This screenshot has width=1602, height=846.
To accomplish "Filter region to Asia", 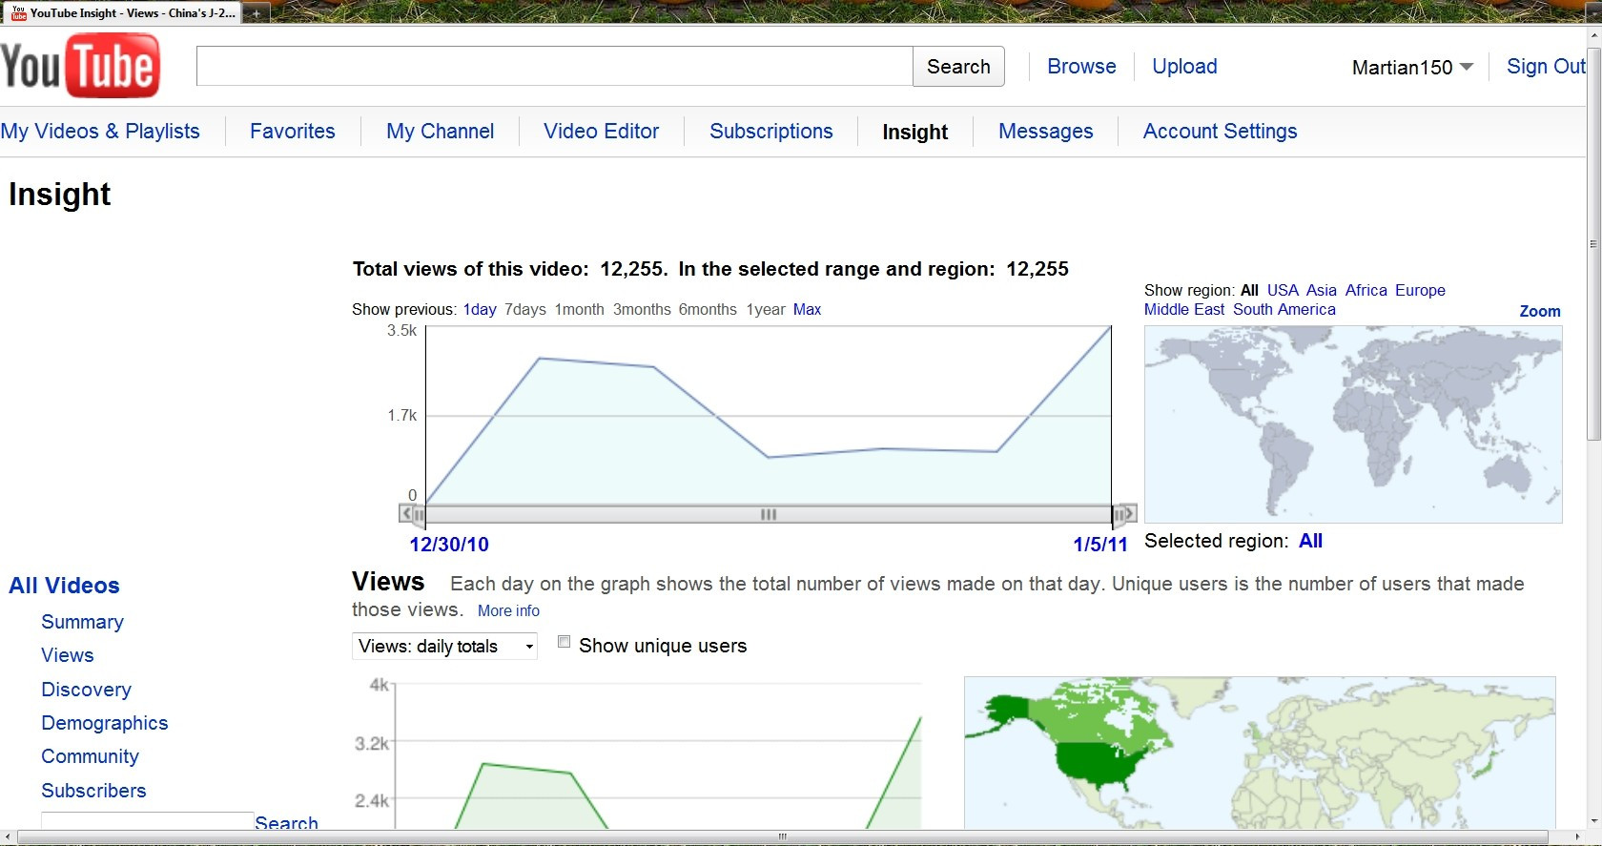I will (1322, 291).
